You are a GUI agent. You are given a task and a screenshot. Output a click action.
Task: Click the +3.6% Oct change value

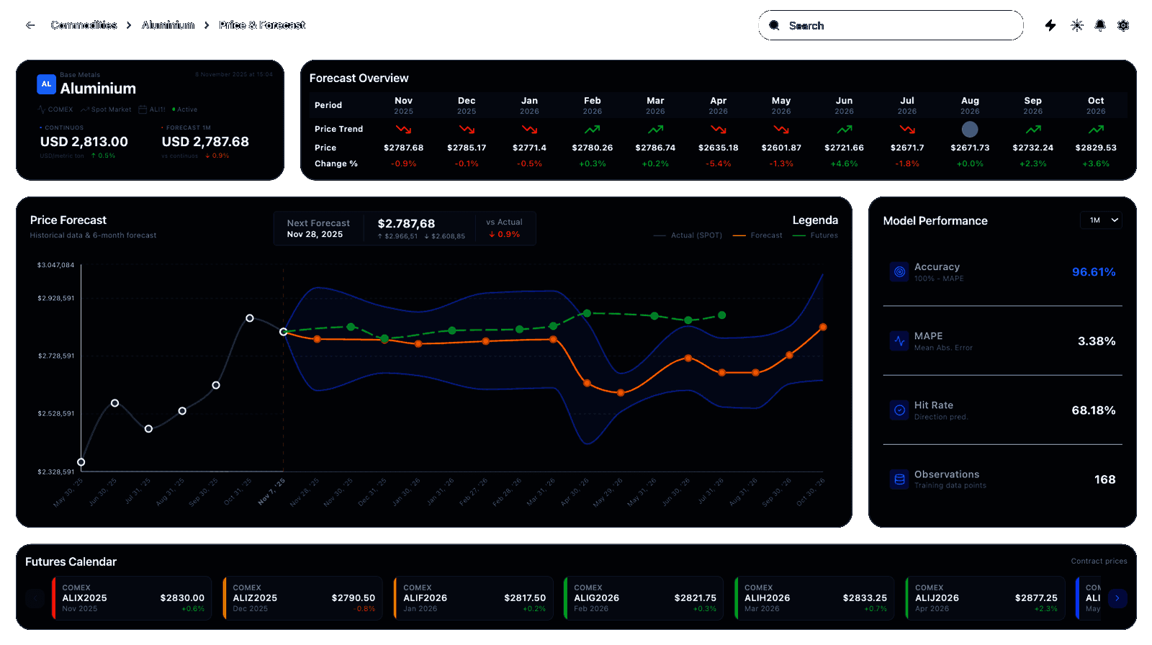coord(1096,164)
